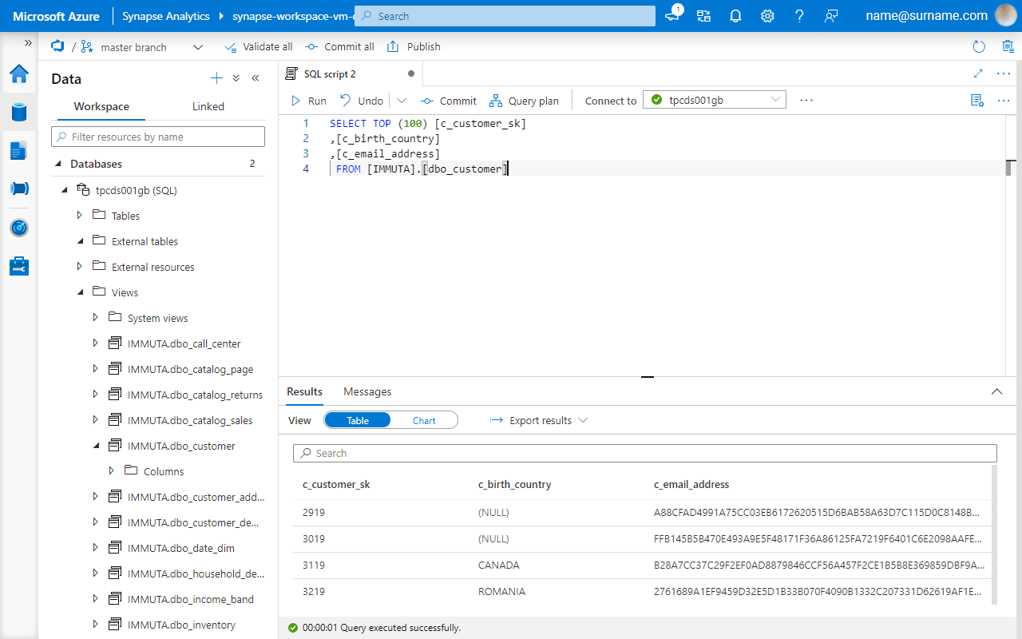
Task: Click the pane divider handle above Results
Action: coord(648,376)
